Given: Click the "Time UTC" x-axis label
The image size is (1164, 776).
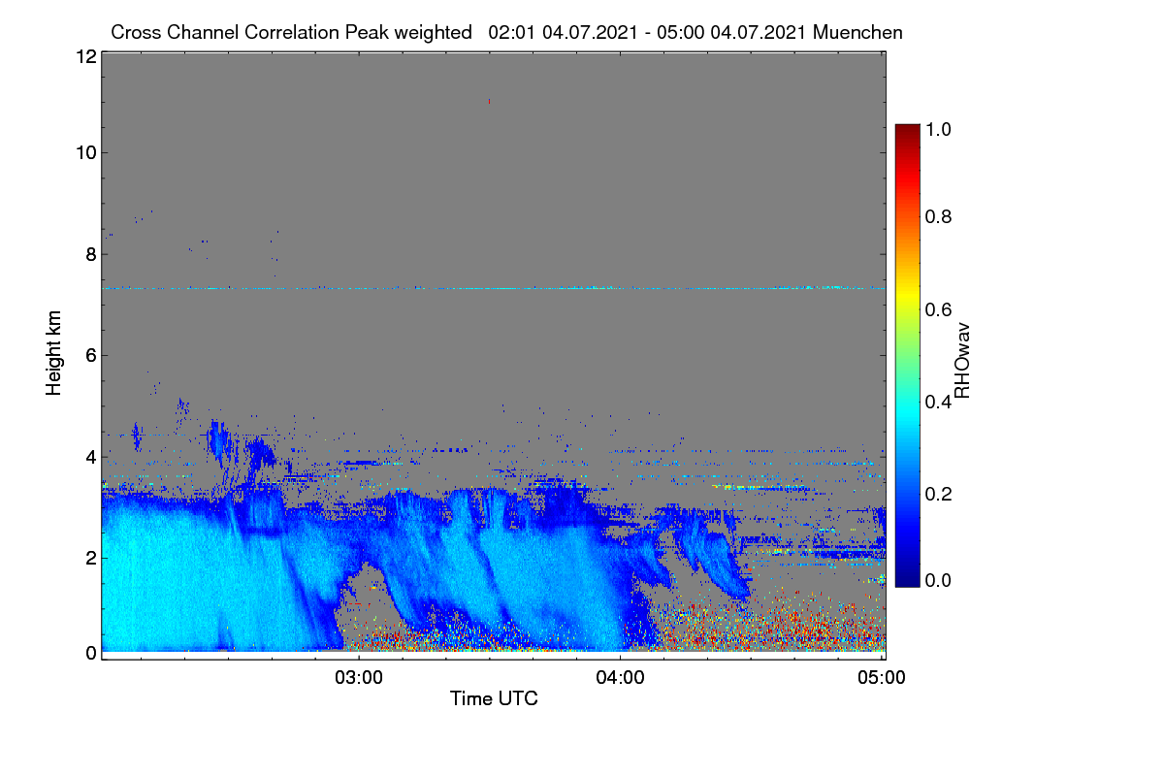Looking at the screenshot, I should pos(494,698).
